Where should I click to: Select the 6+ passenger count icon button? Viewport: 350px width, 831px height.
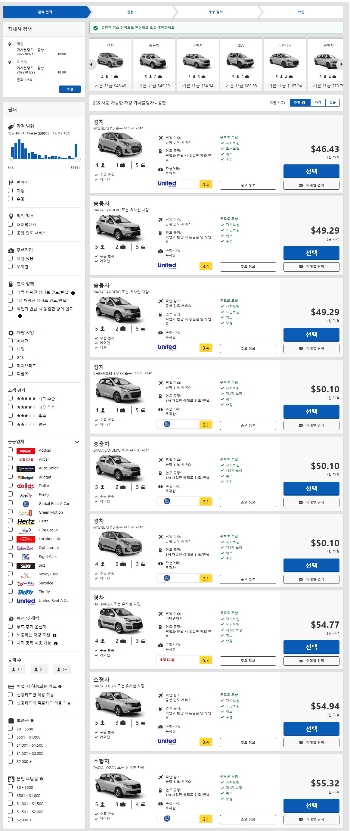62,669
